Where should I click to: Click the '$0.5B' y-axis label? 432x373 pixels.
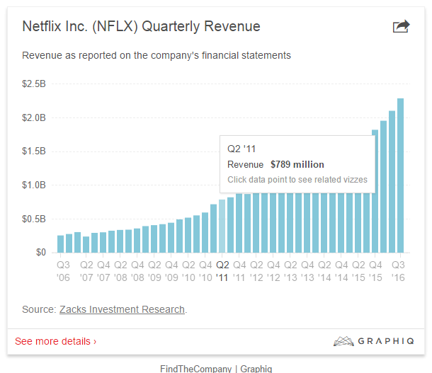(x=34, y=219)
